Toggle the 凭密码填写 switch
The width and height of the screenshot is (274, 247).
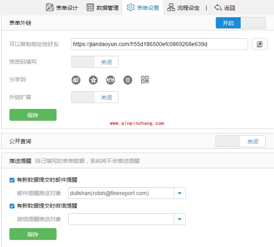coord(95,62)
